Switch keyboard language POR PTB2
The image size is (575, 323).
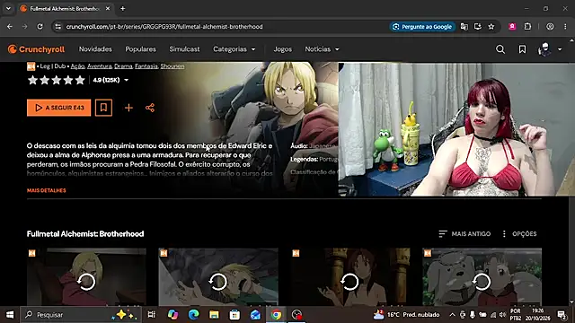click(x=515, y=315)
